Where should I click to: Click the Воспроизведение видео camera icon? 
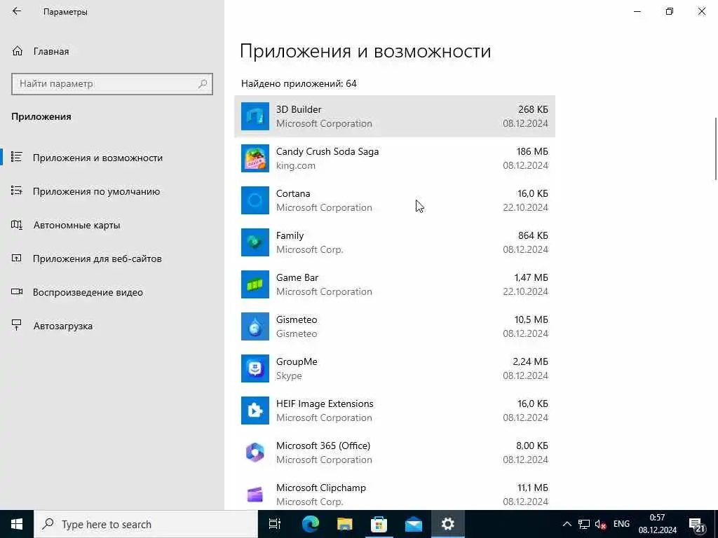[17, 292]
